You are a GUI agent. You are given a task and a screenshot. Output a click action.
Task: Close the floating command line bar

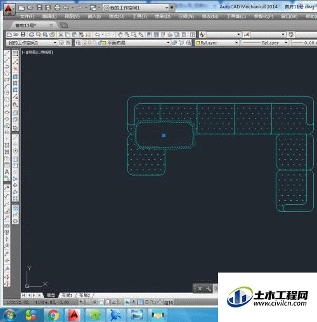coord(200,288)
